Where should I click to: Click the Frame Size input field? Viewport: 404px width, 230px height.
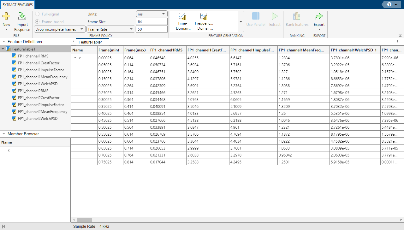click(x=151, y=22)
